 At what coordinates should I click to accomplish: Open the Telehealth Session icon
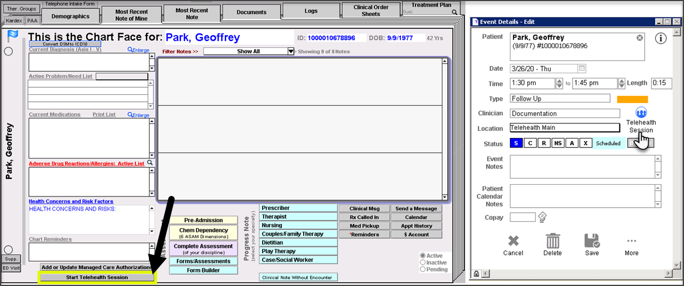coord(641,111)
